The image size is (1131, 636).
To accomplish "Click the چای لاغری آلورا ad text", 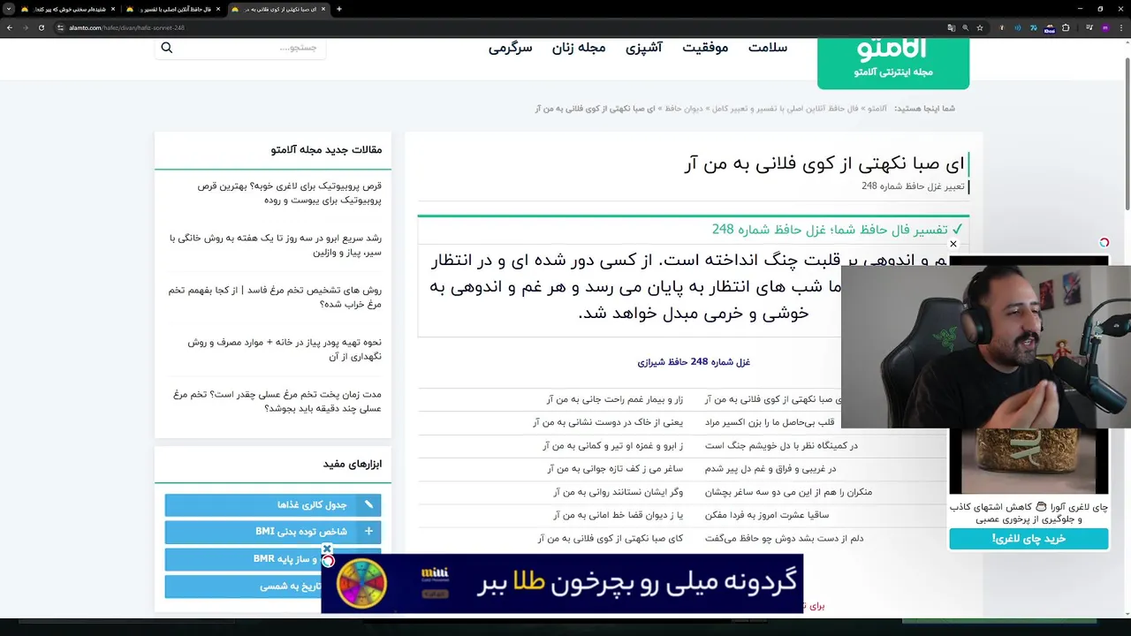I will click(x=1029, y=513).
